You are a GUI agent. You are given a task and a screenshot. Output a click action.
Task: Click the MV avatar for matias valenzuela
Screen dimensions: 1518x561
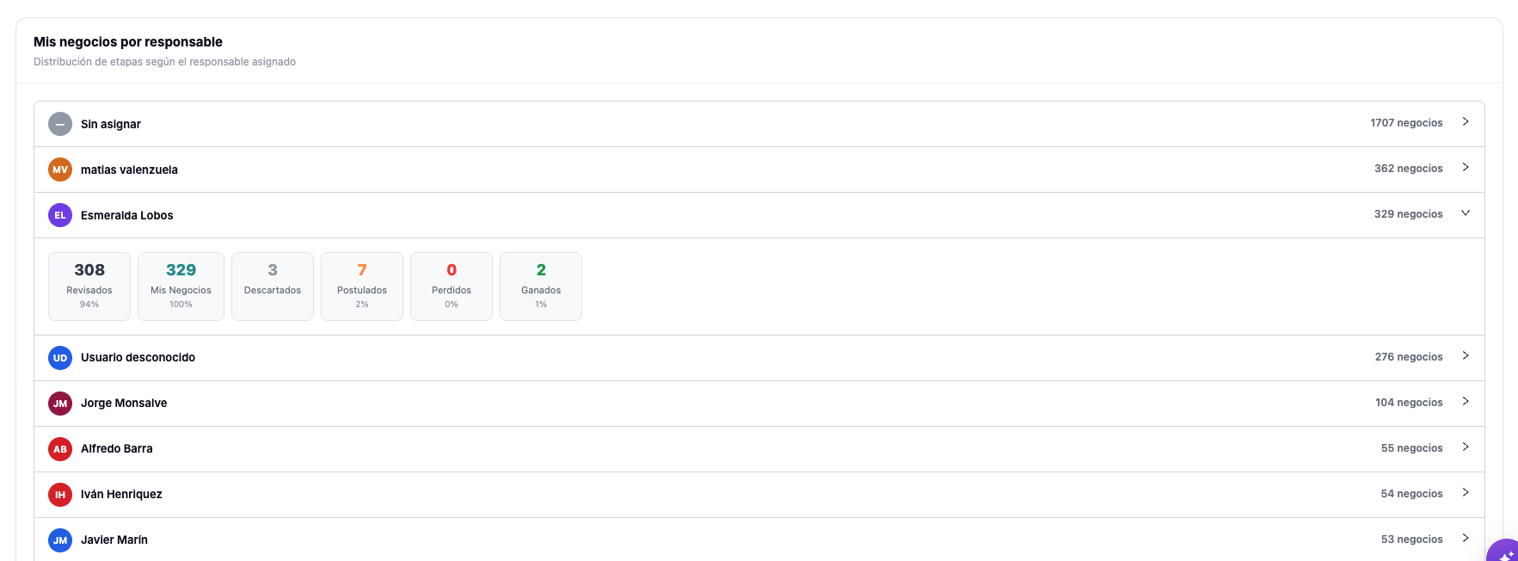[60, 170]
